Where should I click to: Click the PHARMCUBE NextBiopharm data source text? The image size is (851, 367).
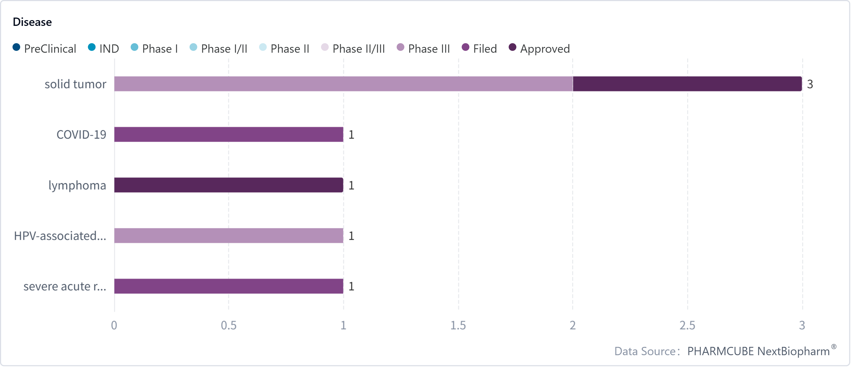click(x=758, y=351)
